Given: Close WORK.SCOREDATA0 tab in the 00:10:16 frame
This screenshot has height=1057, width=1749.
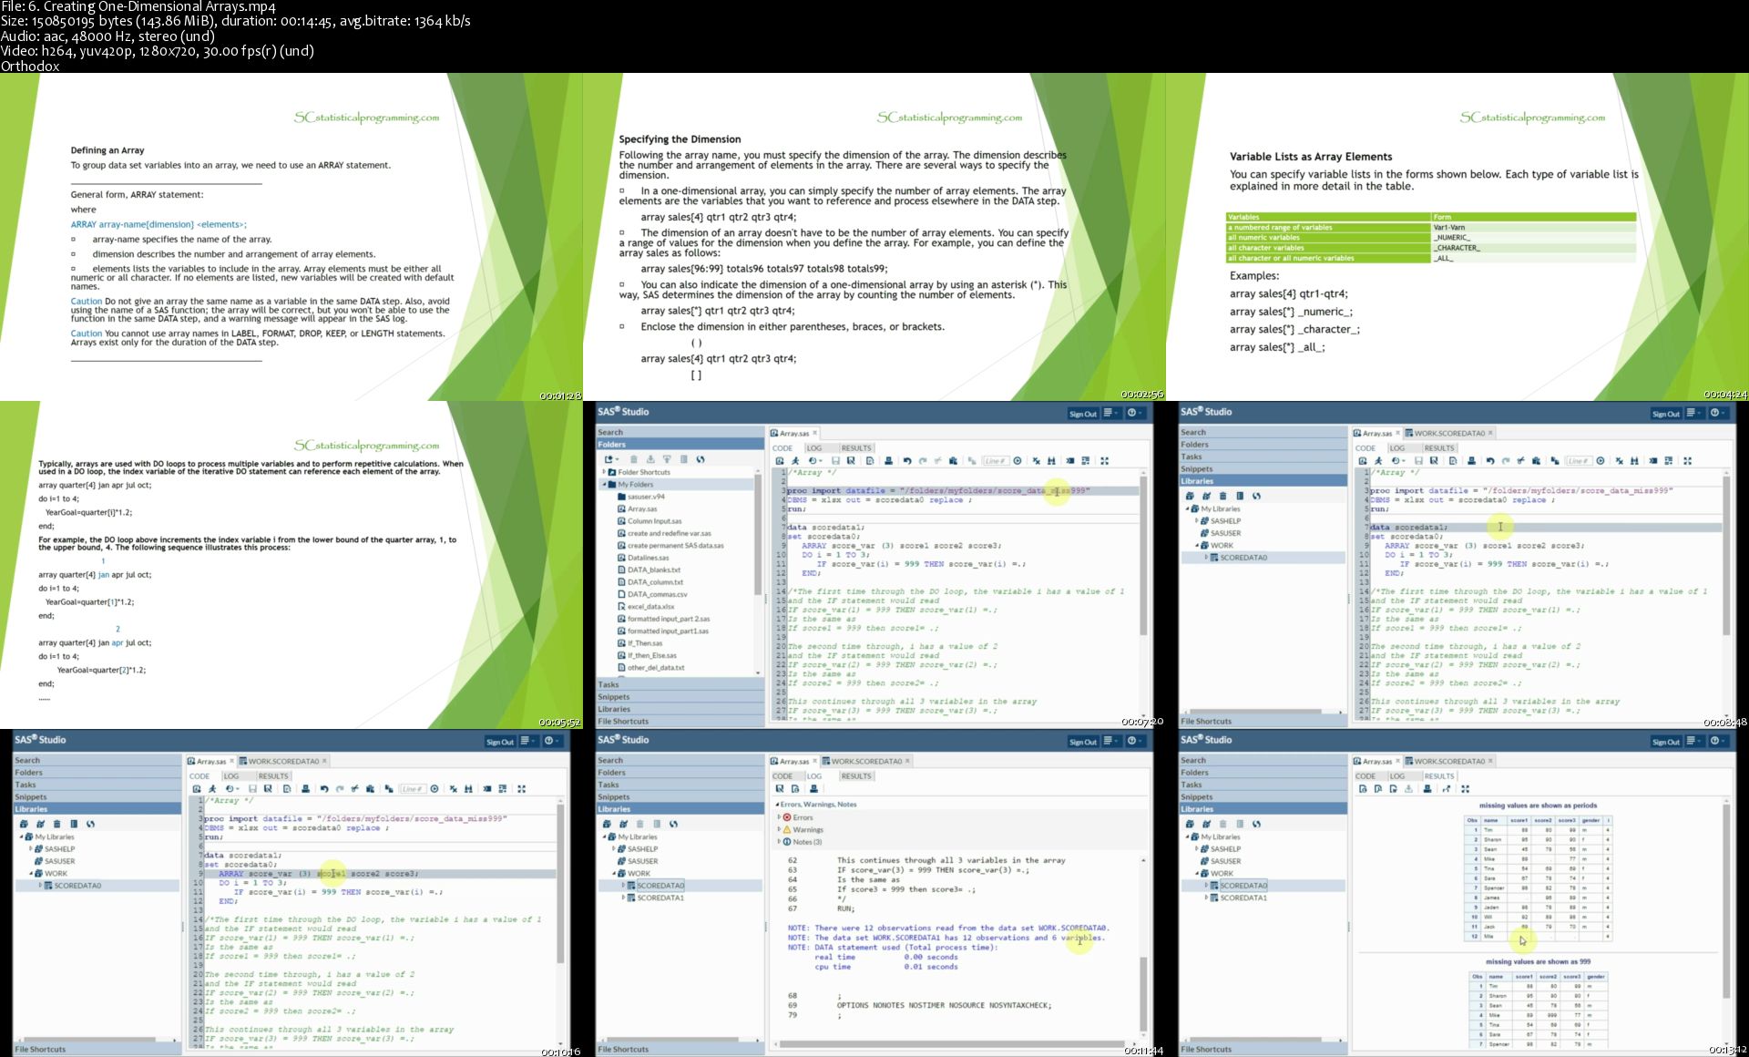Looking at the screenshot, I should 324,761.
